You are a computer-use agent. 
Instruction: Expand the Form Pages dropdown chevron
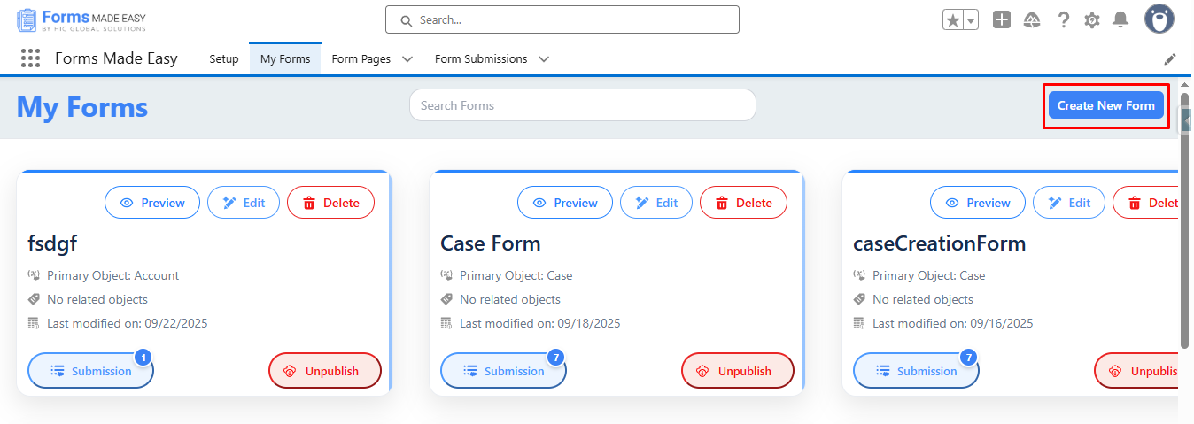[x=407, y=59]
